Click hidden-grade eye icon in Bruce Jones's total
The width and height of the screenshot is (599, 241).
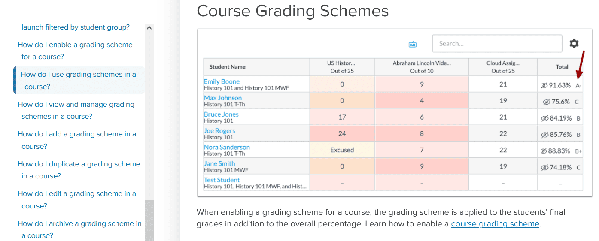click(544, 118)
